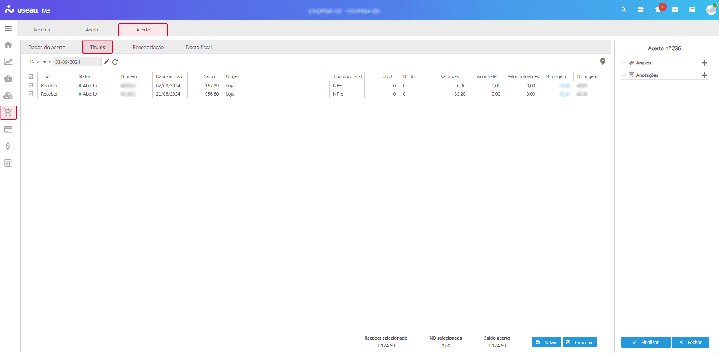Uncheck the row with saldo 167,89
Viewport: 719px width, 356px height.
[x=31, y=85]
